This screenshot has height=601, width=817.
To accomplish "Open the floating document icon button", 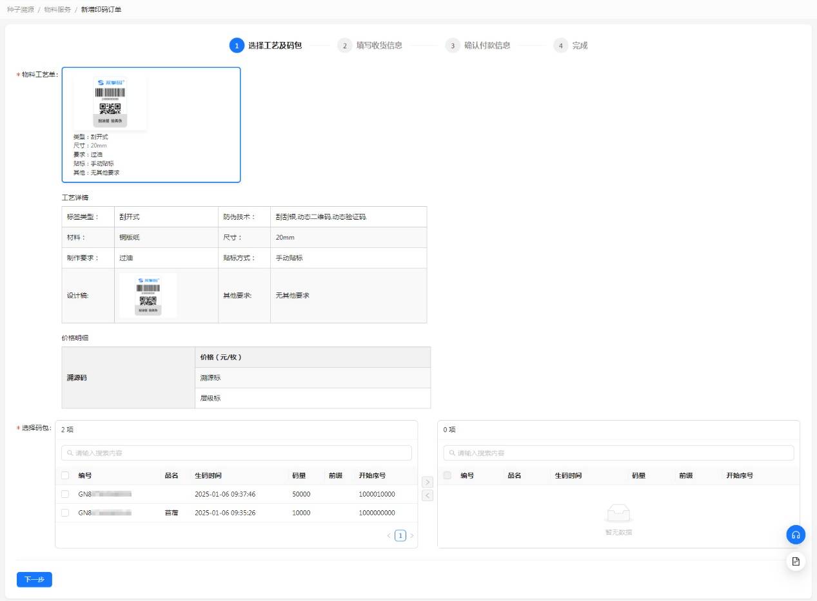I will pos(796,561).
